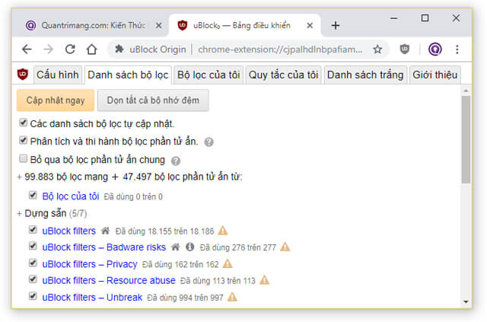Click help icon next to Phân tích và thi hành
This screenshot has height=322, width=487.
pyautogui.click(x=208, y=142)
